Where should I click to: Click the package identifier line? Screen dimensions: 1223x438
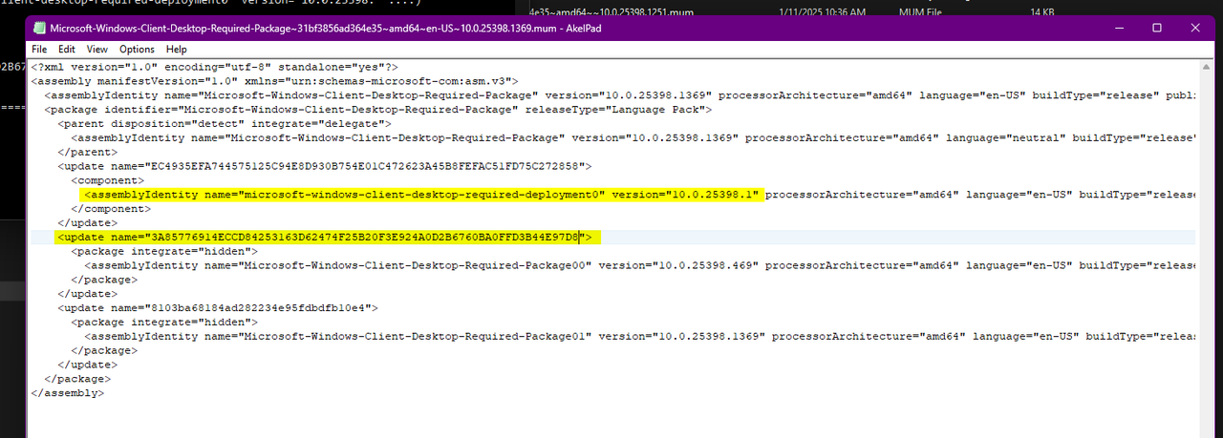(x=377, y=110)
